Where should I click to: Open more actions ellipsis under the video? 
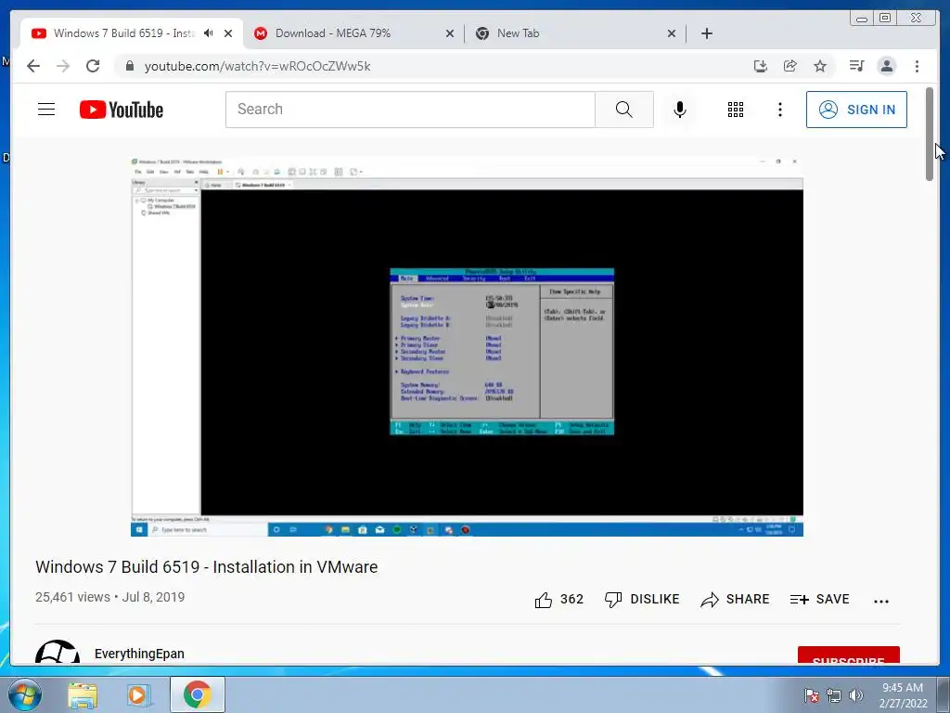tap(881, 601)
